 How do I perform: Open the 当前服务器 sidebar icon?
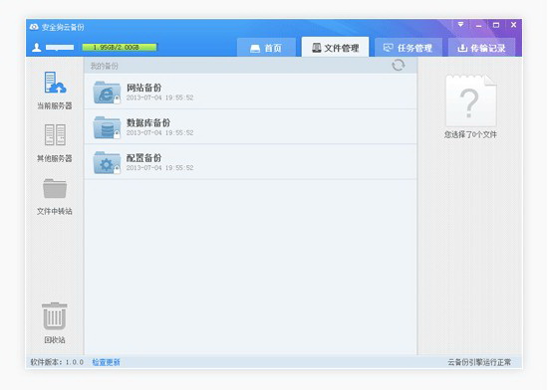pos(55,83)
